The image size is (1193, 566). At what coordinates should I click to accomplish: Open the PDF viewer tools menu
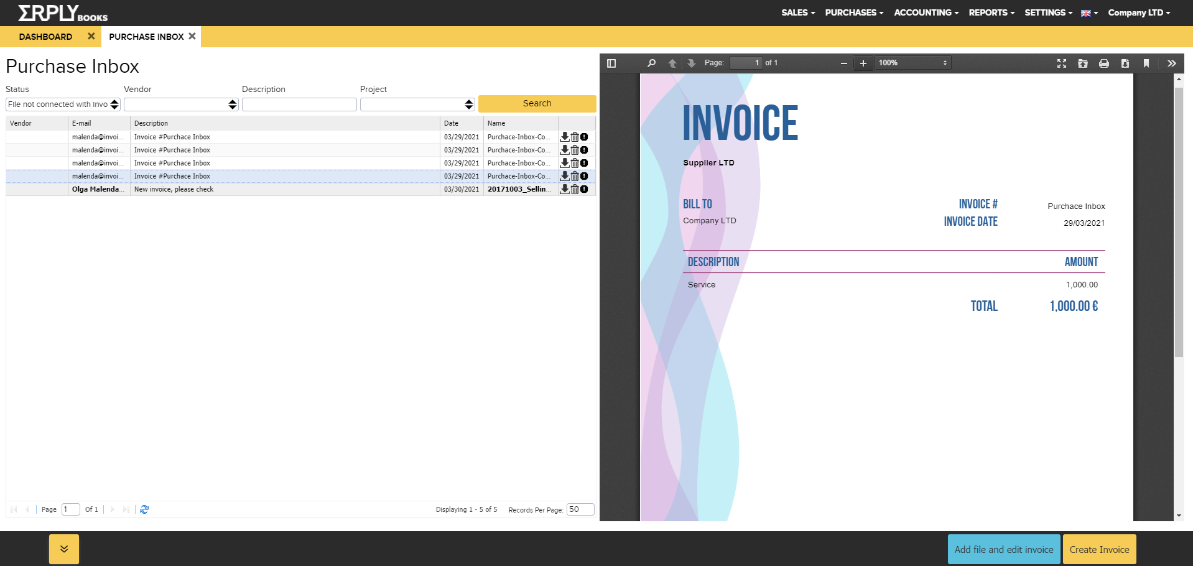point(1172,63)
